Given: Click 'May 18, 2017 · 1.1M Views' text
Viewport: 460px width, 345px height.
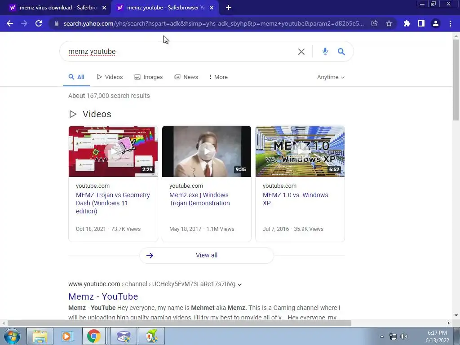Looking at the screenshot, I should coord(202,229).
